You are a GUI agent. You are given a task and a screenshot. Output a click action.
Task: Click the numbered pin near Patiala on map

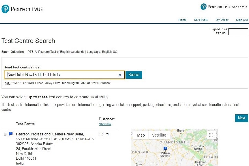point(165,149)
